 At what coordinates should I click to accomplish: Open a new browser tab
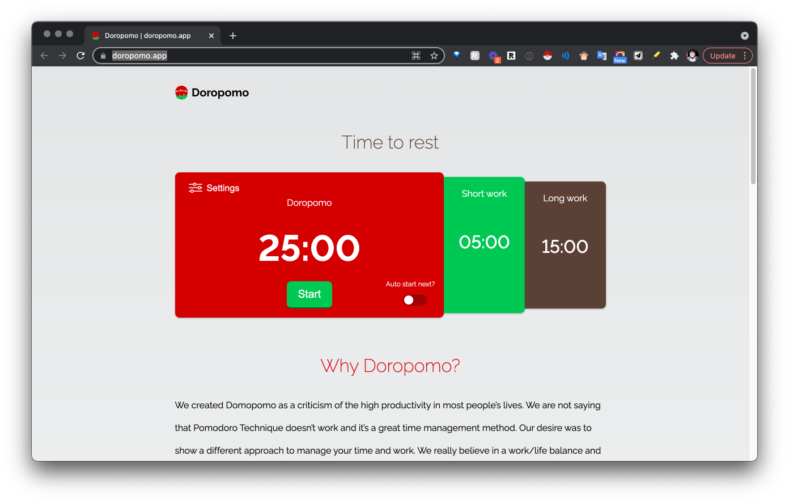[233, 36]
